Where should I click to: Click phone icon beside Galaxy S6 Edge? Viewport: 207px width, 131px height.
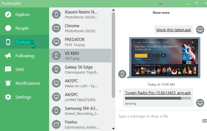[x=56, y=69]
